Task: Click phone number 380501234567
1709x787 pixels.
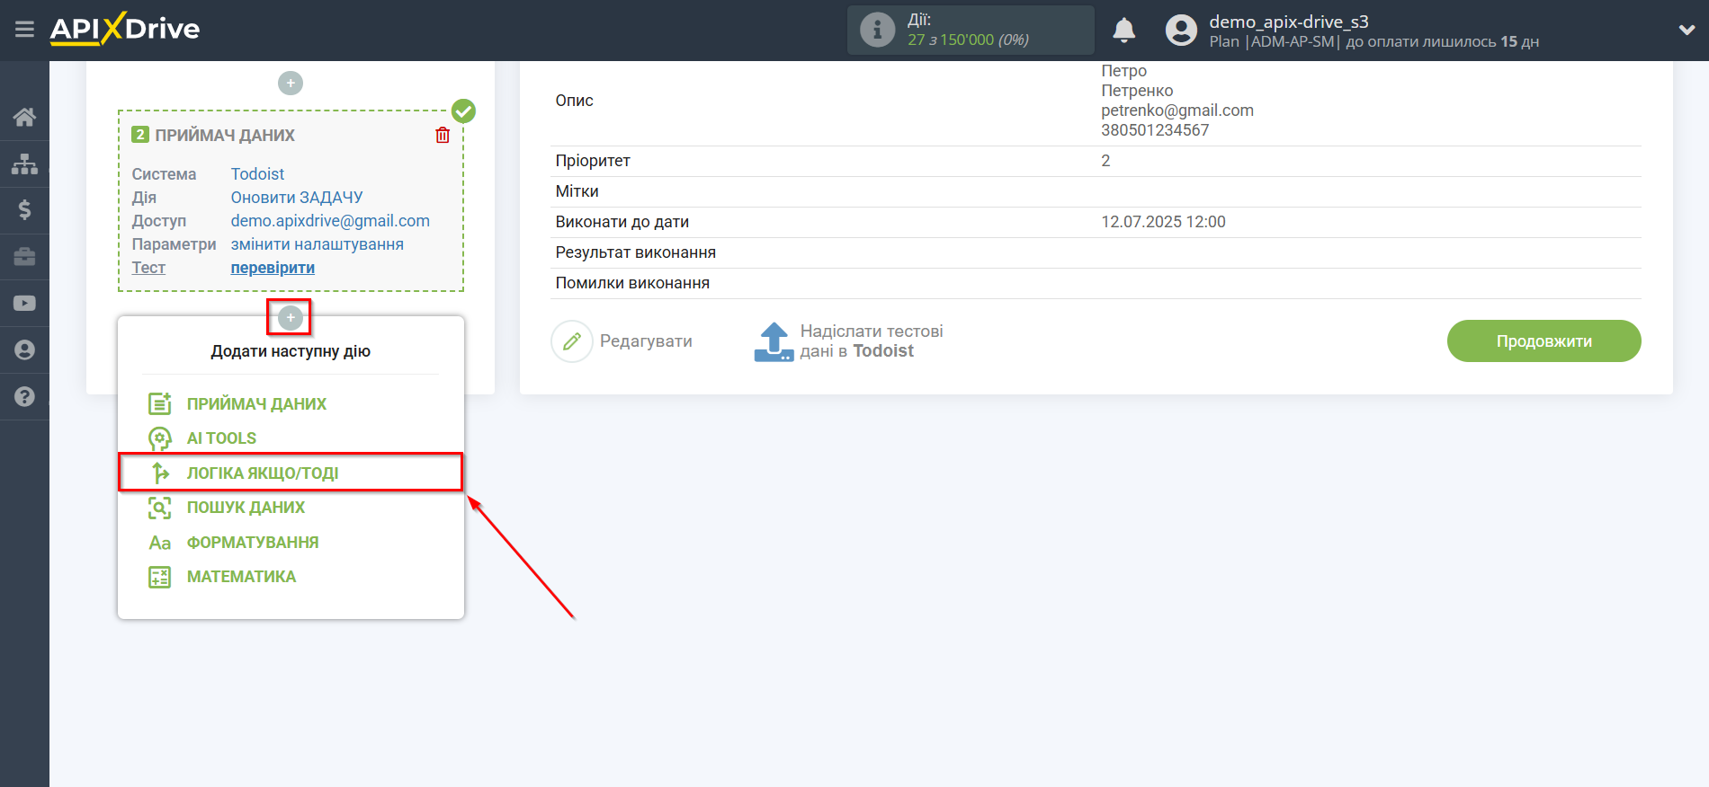Action: coord(1155,130)
